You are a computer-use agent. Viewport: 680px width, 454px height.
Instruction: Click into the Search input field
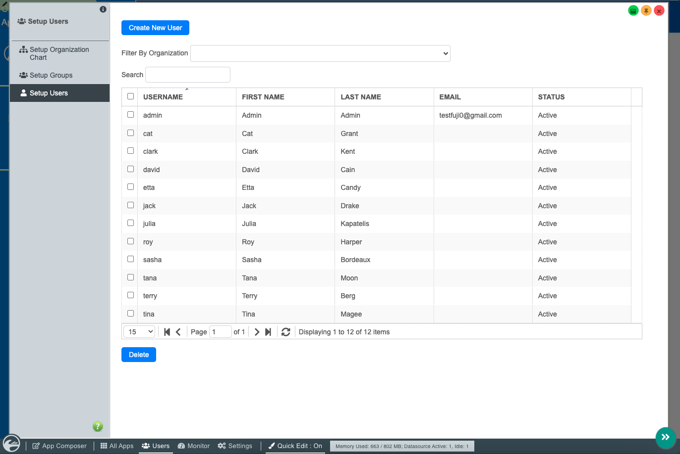pyautogui.click(x=188, y=75)
